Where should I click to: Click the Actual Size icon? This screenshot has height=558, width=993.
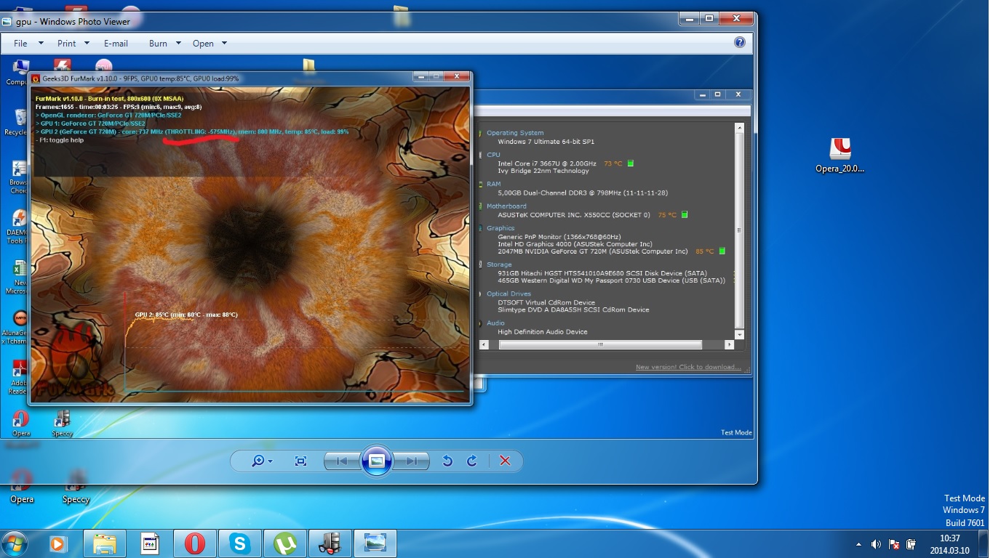[x=300, y=461]
